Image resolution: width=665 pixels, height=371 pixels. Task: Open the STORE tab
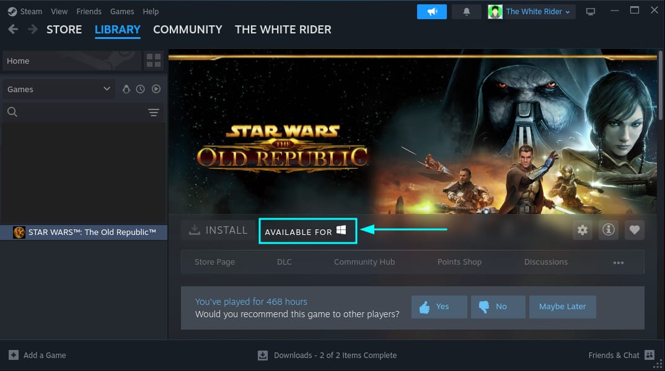[x=64, y=30]
